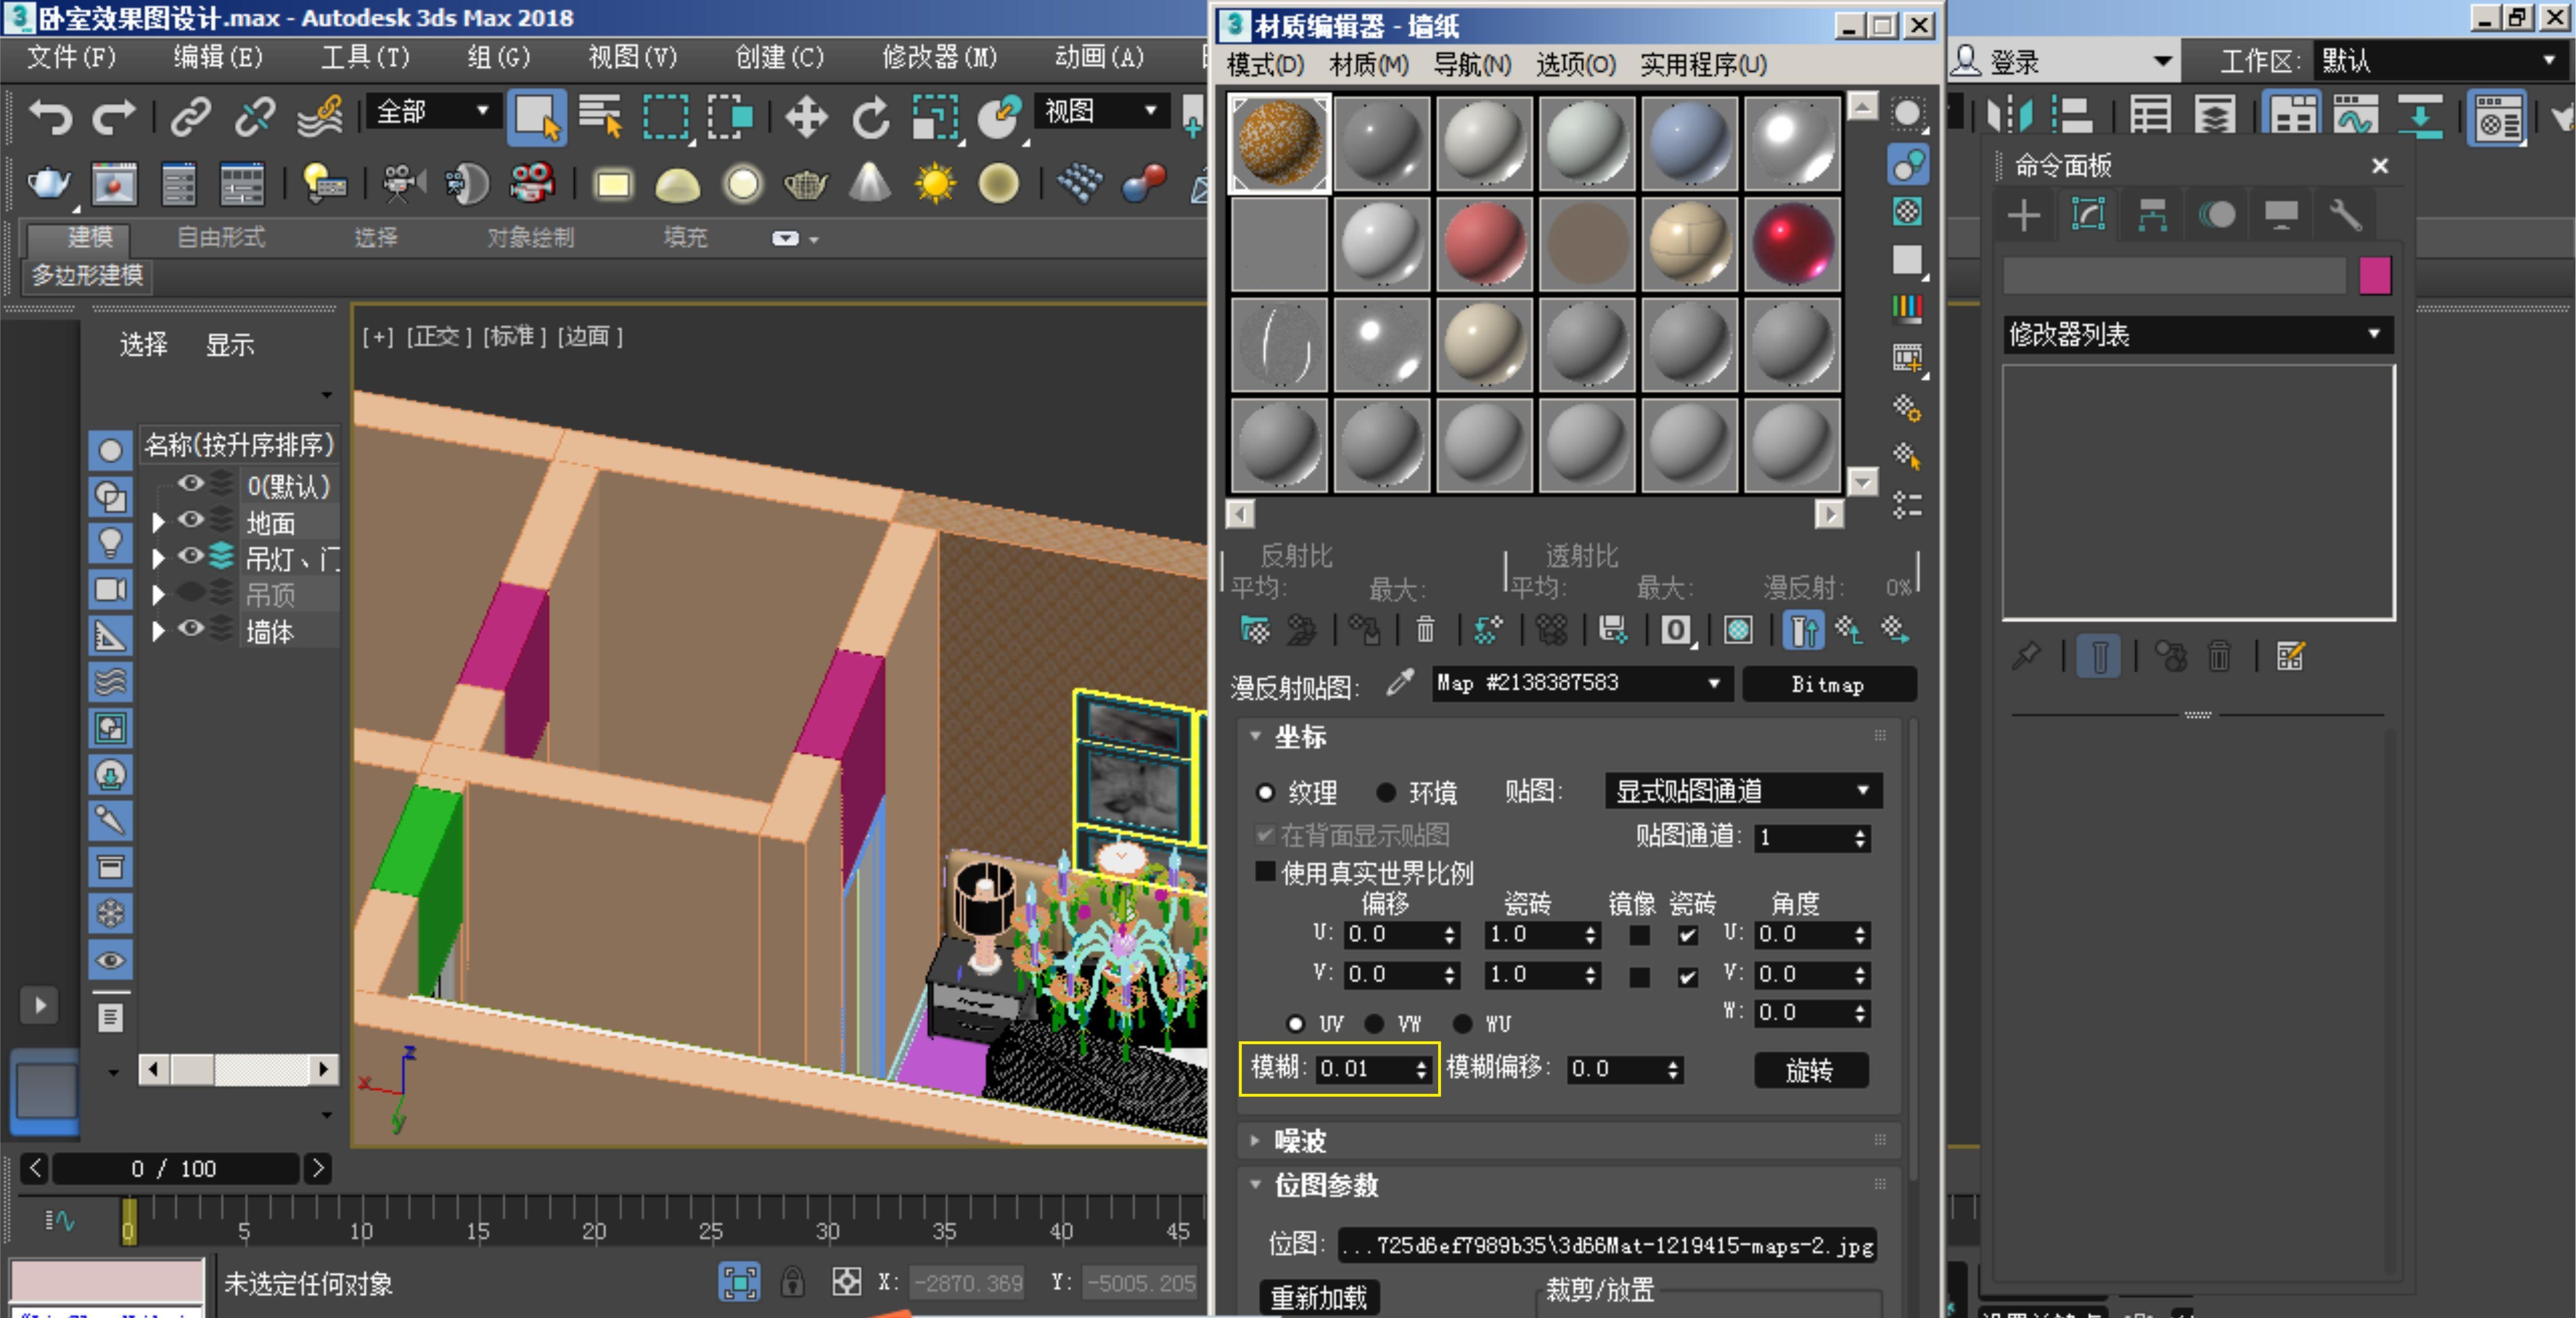Switch to the 自由形式 ribbon tab
The width and height of the screenshot is (2576, 1318).
[x=221, y=238]
